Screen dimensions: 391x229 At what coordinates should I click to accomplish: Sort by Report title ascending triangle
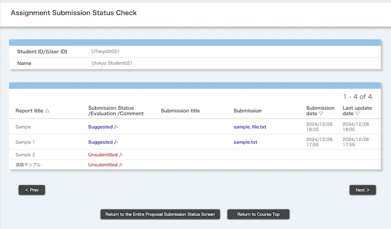(x=47, y=111)
